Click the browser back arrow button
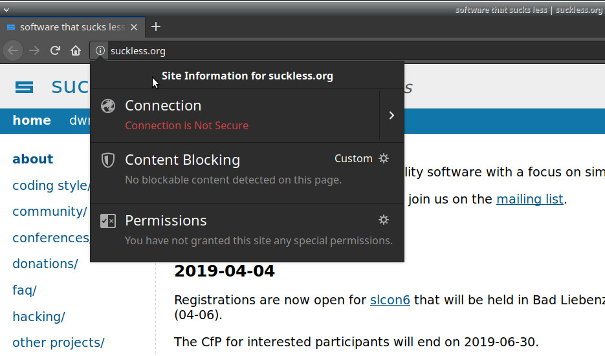Image resolution: width=605 pixels, height=356 pixels. [x=14, y=50]
